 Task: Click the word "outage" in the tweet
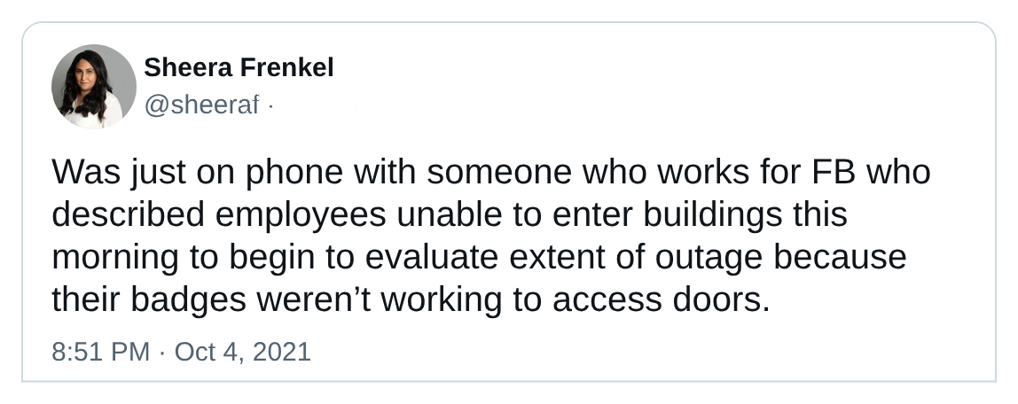709,259
